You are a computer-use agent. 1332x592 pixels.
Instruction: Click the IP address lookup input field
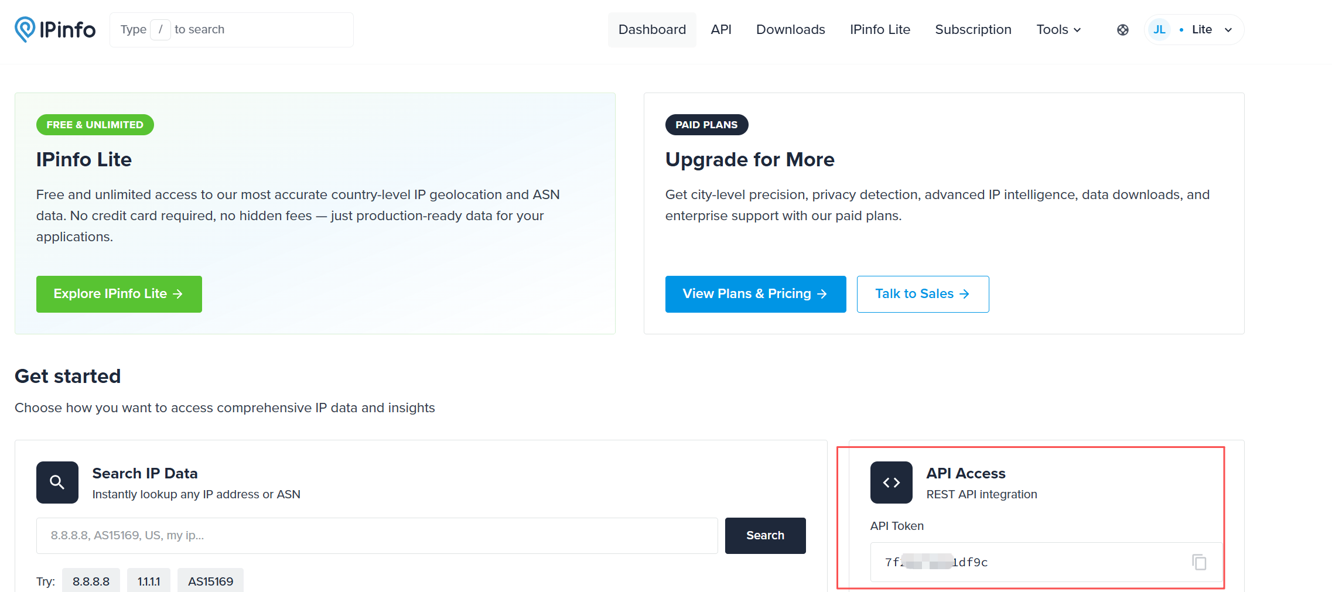point(377,535)
